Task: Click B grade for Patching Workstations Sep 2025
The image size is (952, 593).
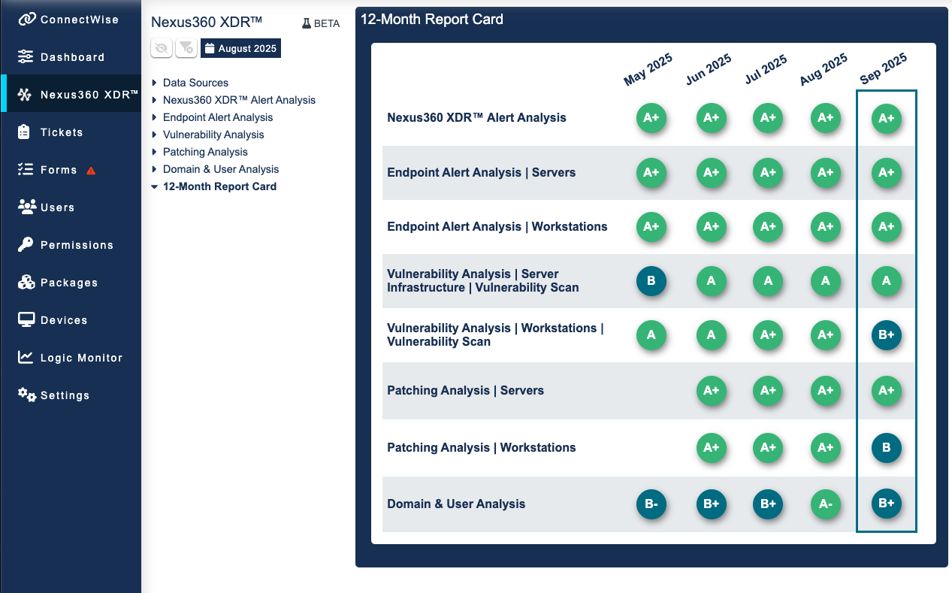Action: [887, 447]
